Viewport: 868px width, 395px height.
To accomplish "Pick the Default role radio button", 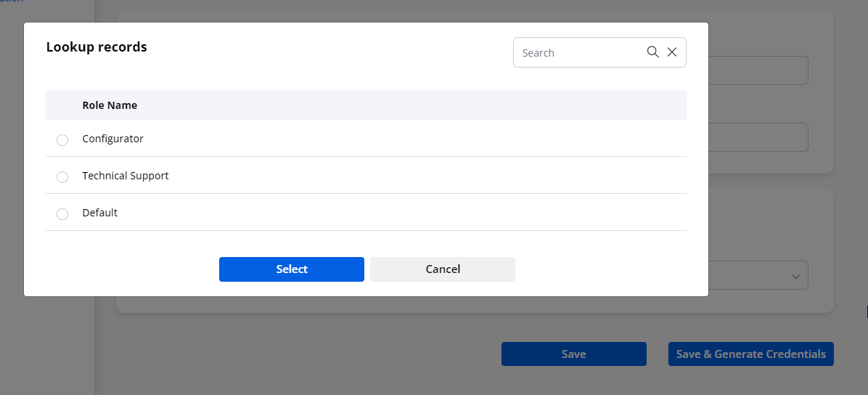I will 62,213.
